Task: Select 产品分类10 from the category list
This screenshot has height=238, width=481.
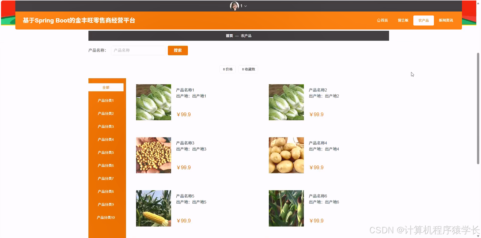Action: (x=106, y=217)
